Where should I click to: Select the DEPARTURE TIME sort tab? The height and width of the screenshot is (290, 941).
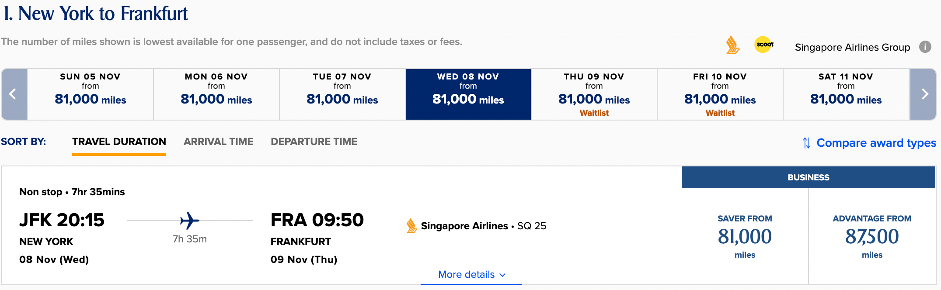pos(314,142)
